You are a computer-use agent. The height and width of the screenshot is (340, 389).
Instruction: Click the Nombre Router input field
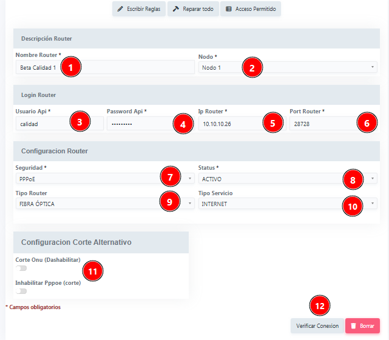[x=104, y=67]
